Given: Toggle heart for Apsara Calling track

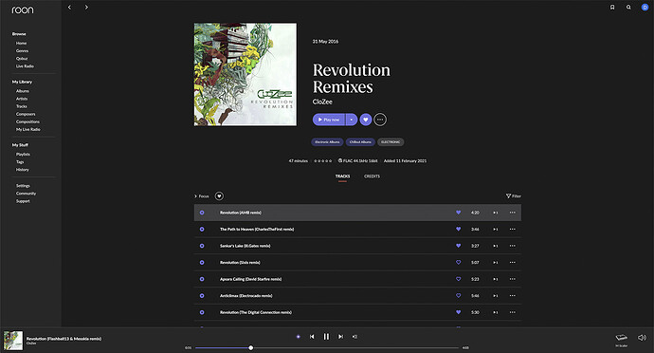Looking at the screenshot, I should pyautogui.click(x=459, y=279).
